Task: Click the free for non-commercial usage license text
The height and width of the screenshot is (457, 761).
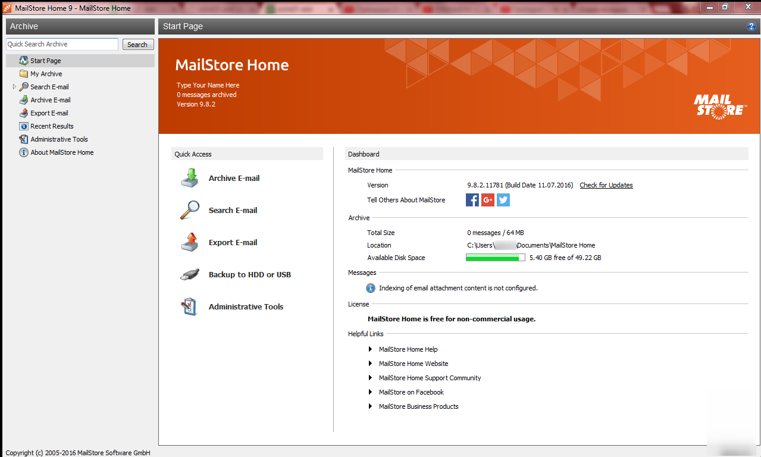Action: tap(452, 319)
